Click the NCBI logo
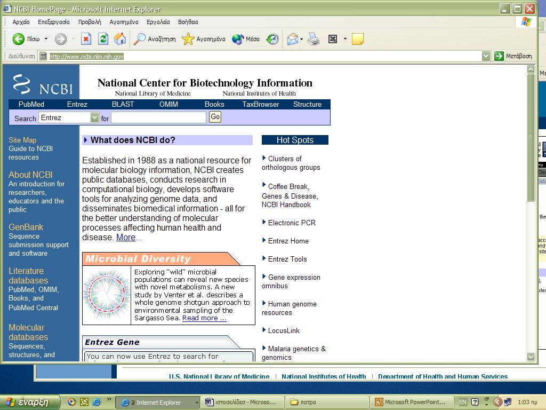This screenshot has height=410, width=546. tap(43, 84)
